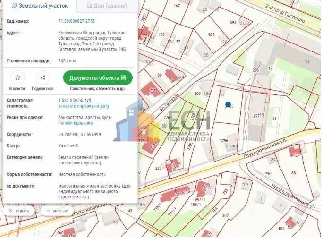The image size is (323, 239).
Task: Collapse details with меньше button
Action: point(57,211)
